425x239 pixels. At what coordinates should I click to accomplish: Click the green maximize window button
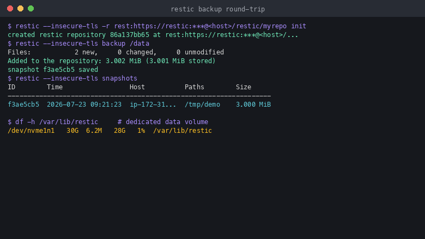pyautogui.click(x=31, y=9)
